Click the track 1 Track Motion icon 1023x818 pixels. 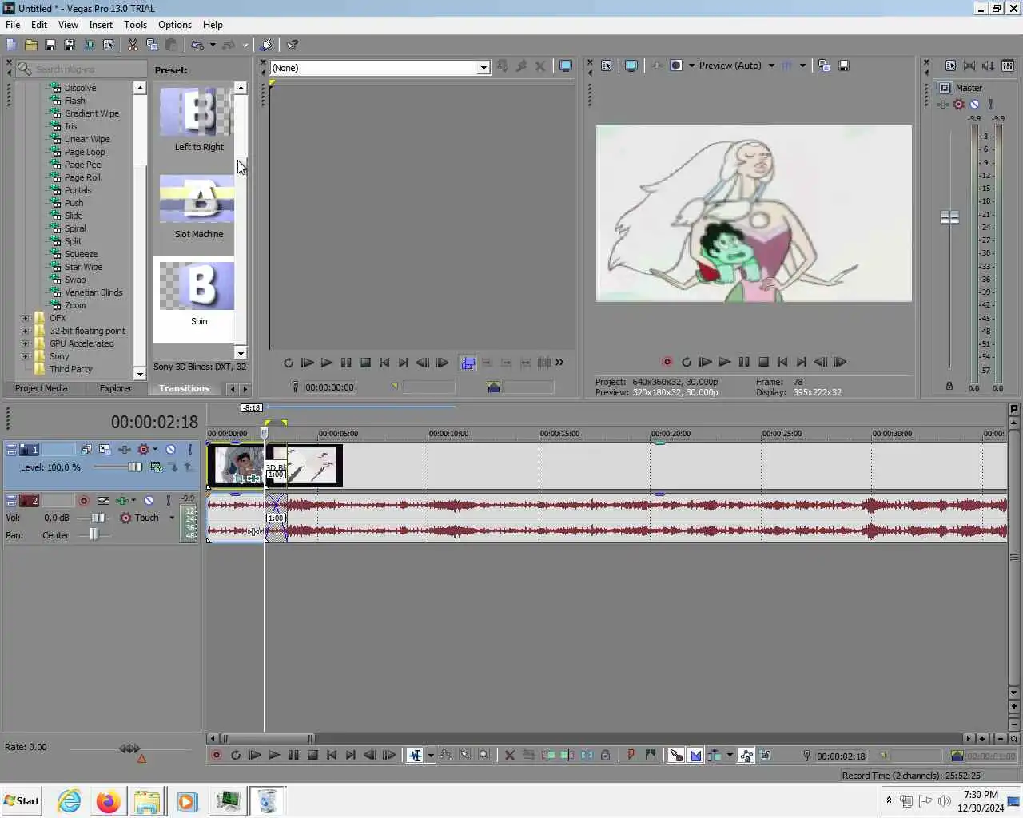[105, 449]
